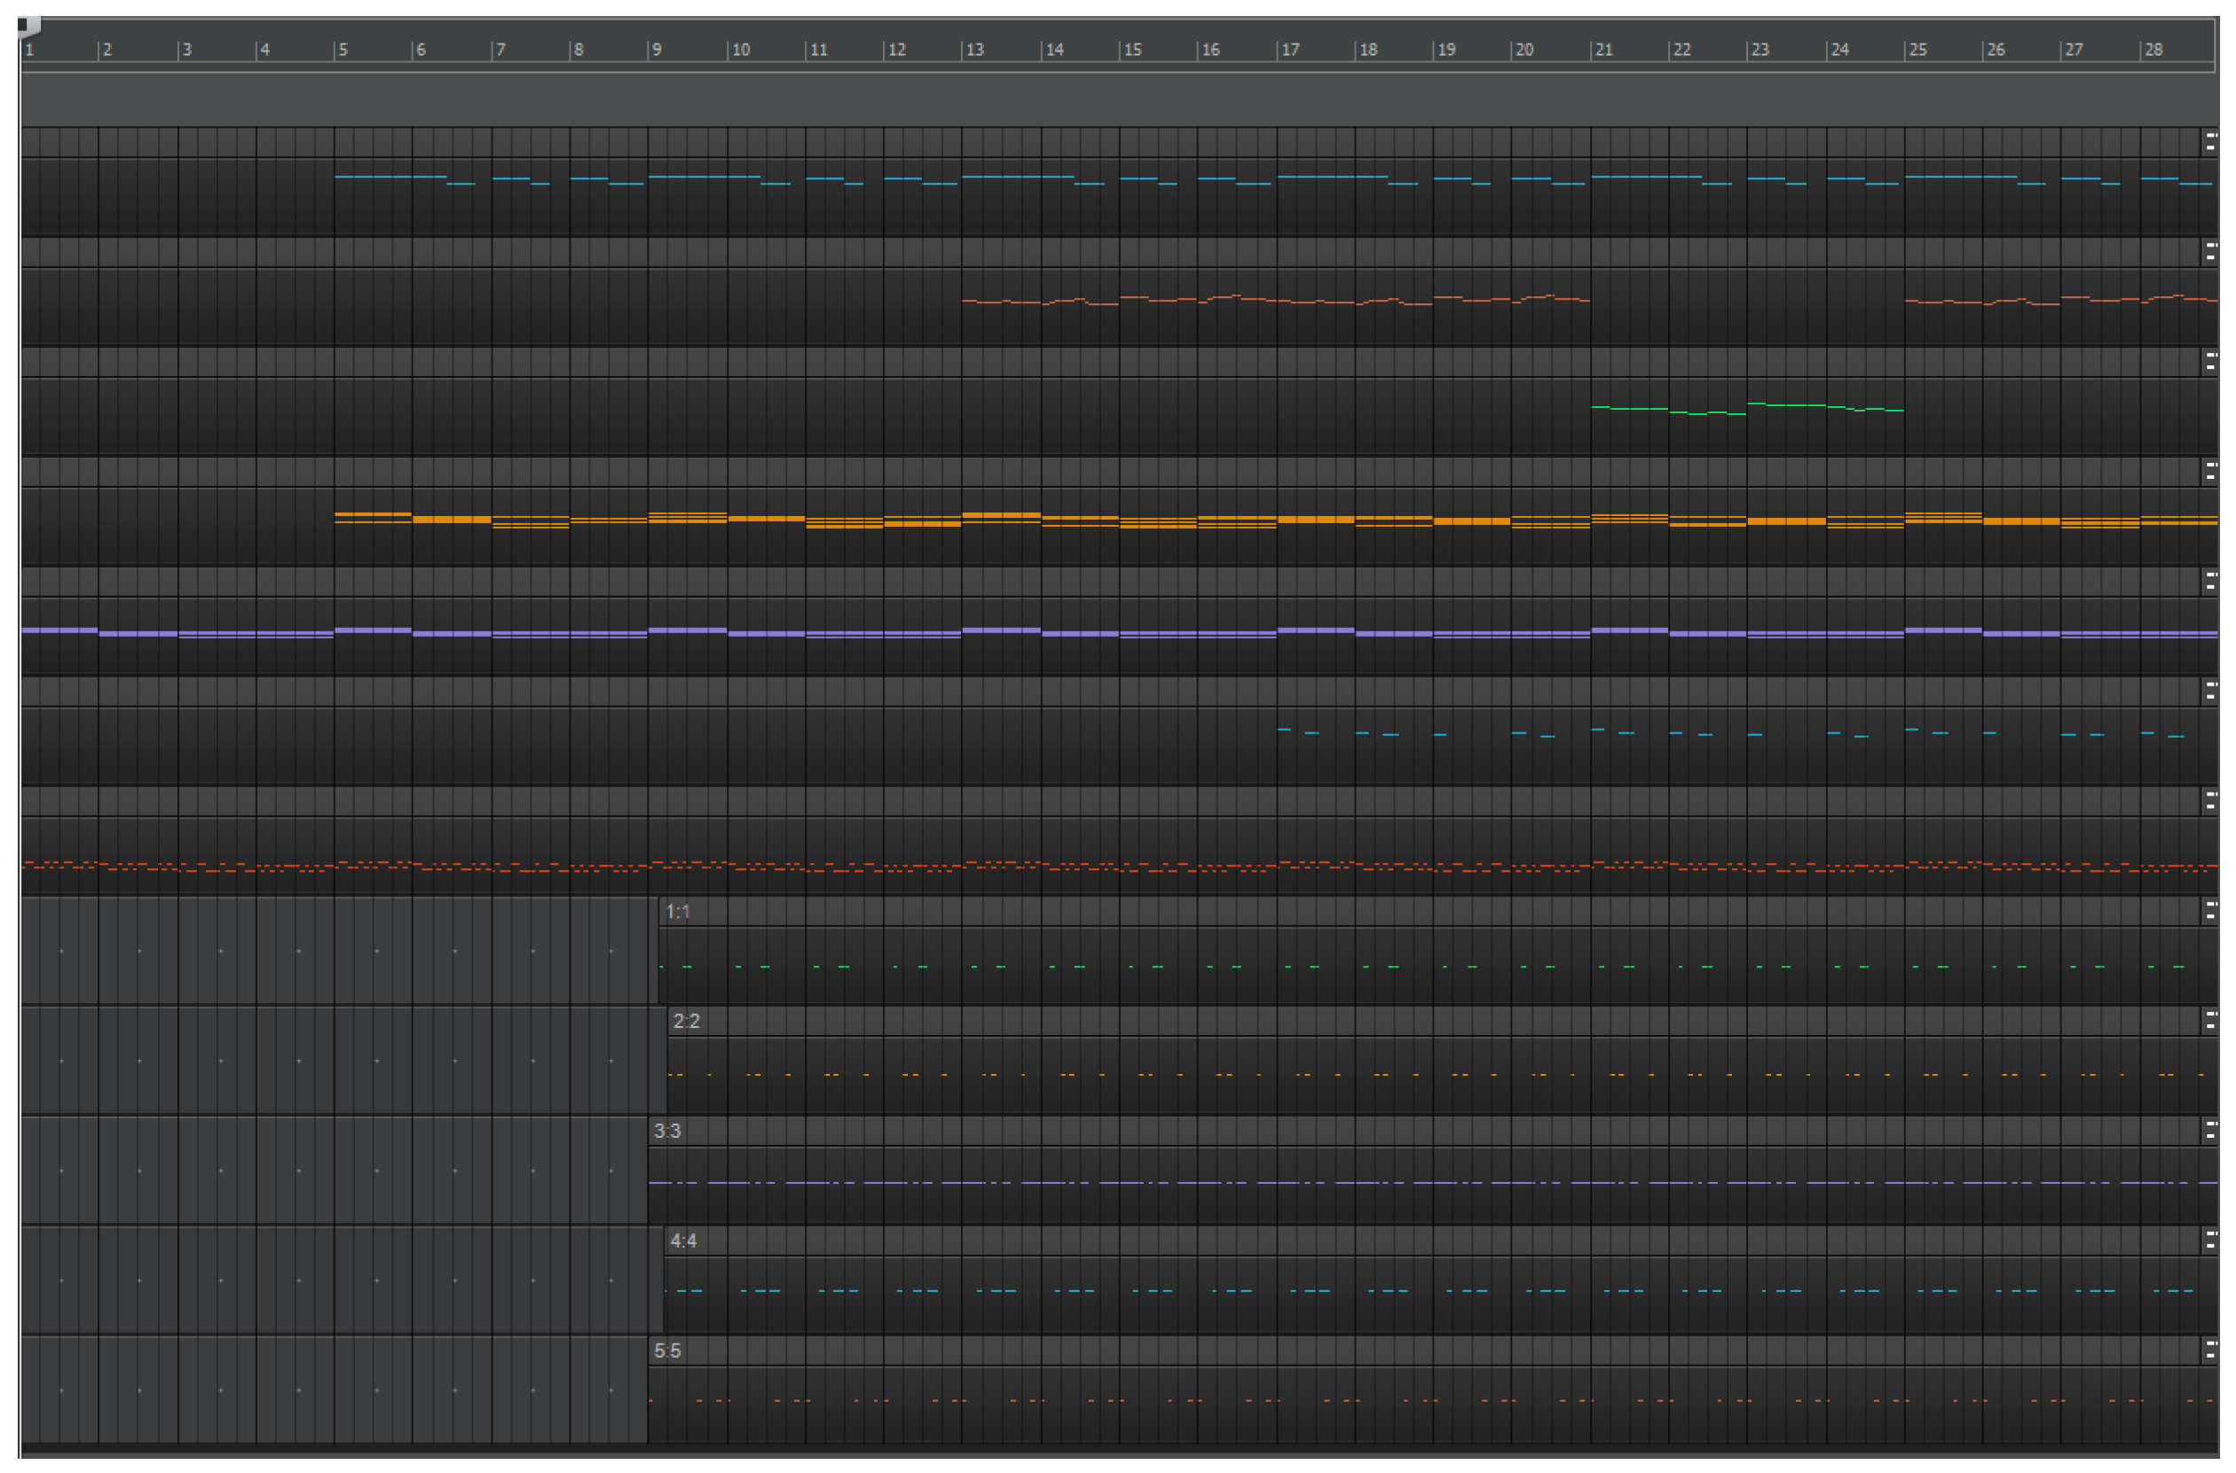Click the handle icon on the 4:4 clip
This screenshot has width=2236, height=1473.
tap(2209, 1241)
